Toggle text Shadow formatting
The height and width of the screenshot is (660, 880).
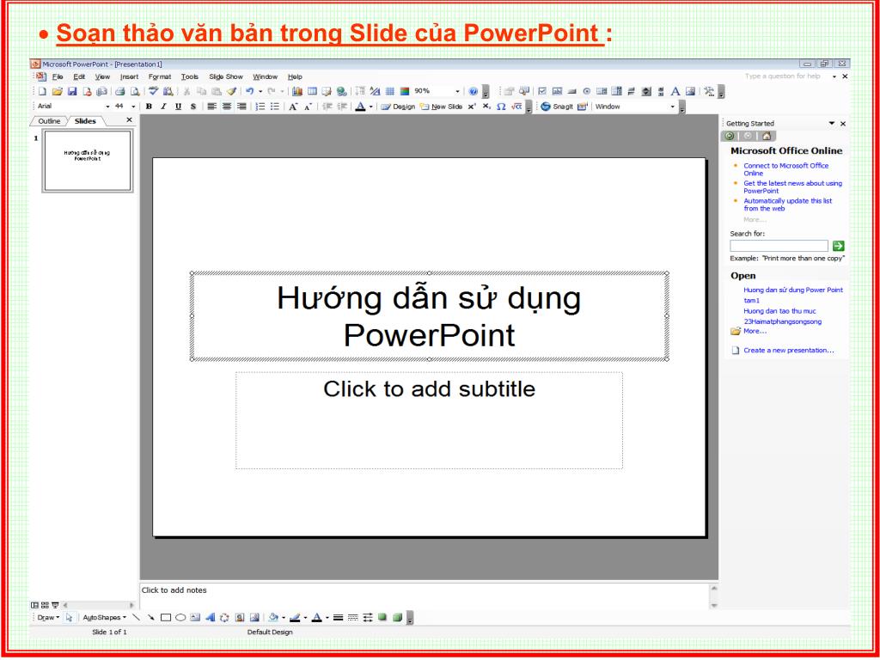[193, 107]
